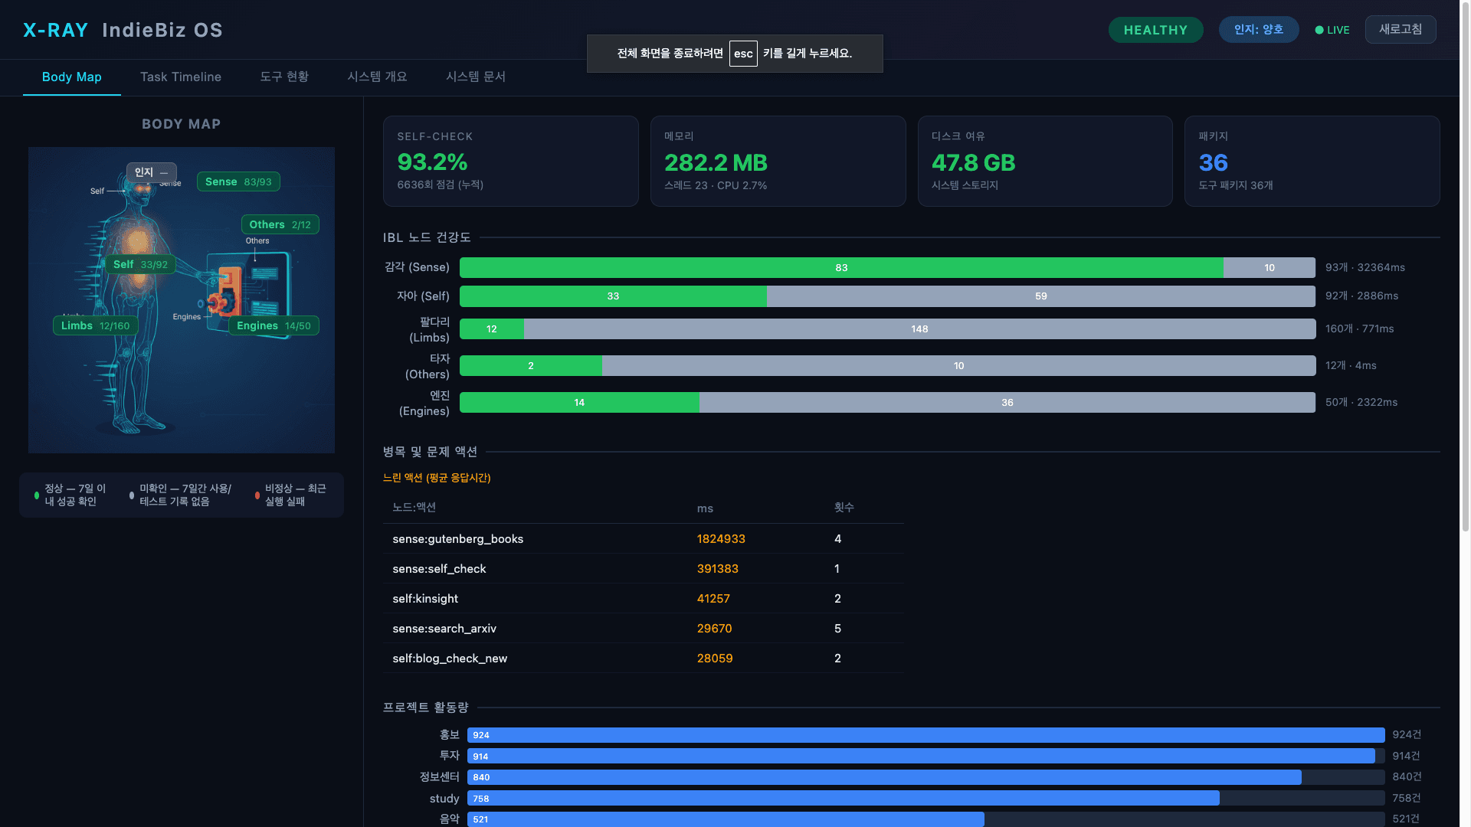Image resolution: width=1471 pixels, height=827 pixels.
Task: Toggle the gray 미확인 legend dot
Action: (x=132, y=495)
